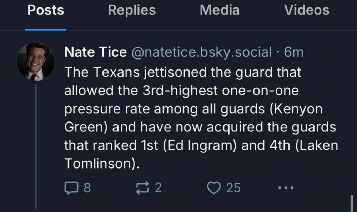Like the post with the heart icon
Image resolution: width=357 pixels, height=212 pixels.
214,187
